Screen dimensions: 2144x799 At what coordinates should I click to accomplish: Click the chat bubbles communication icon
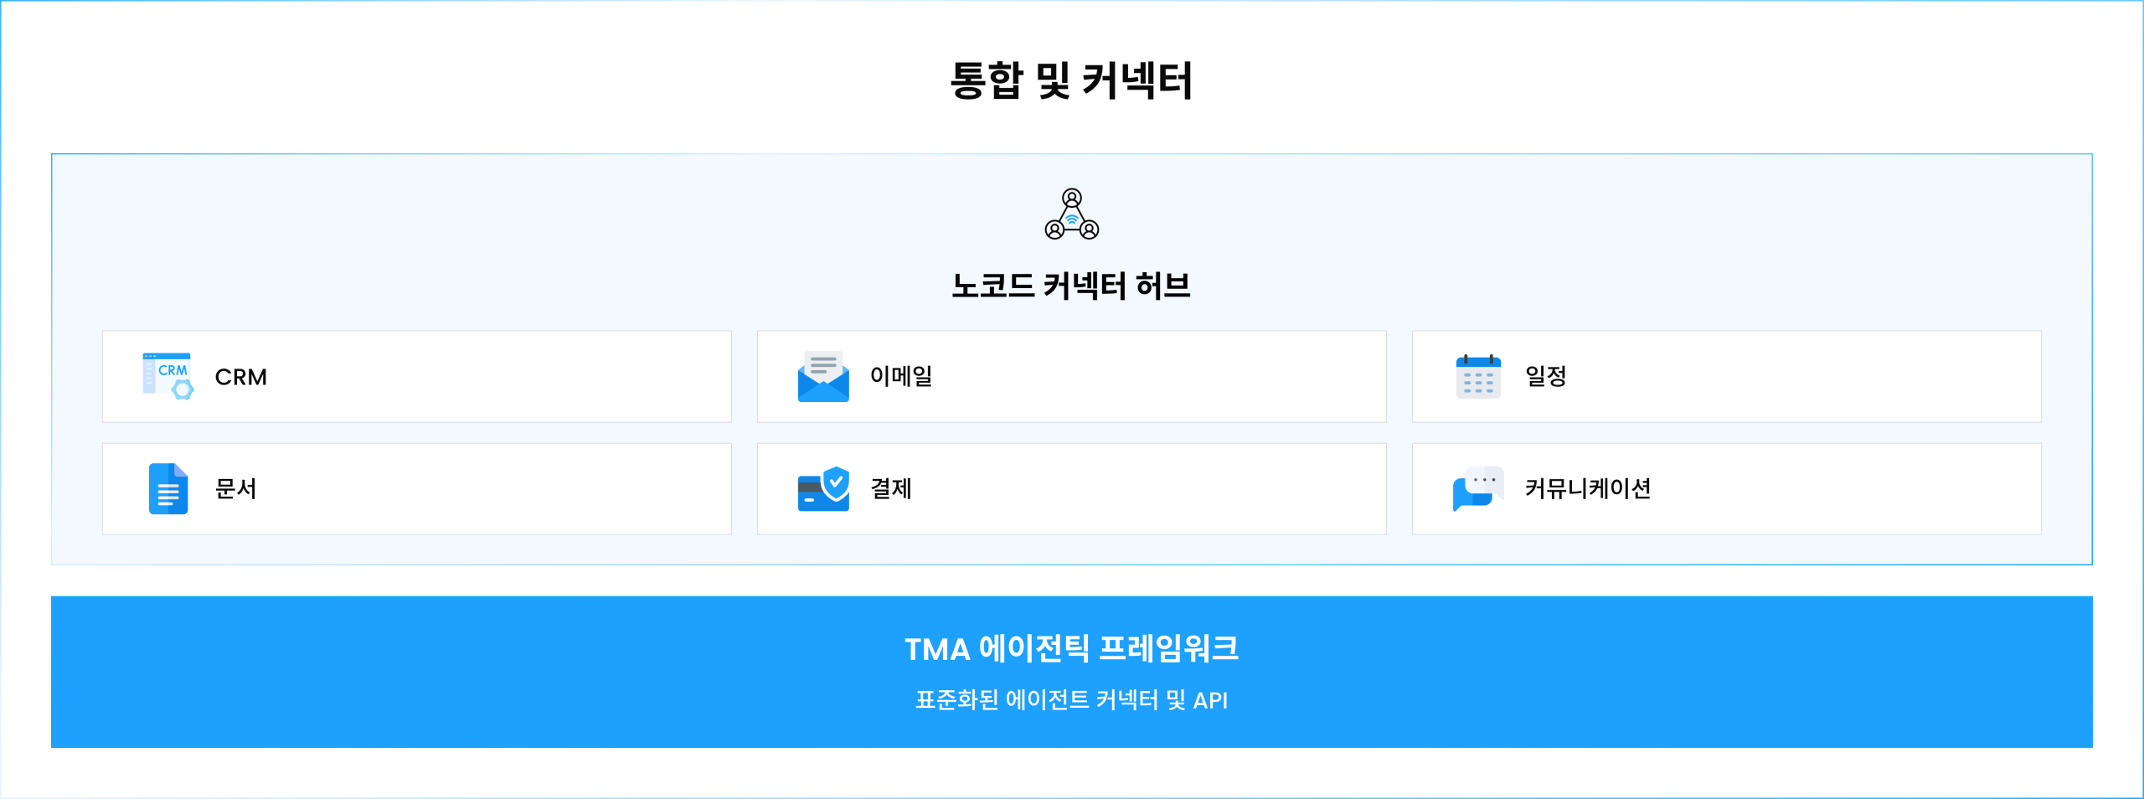(1478, 488)
